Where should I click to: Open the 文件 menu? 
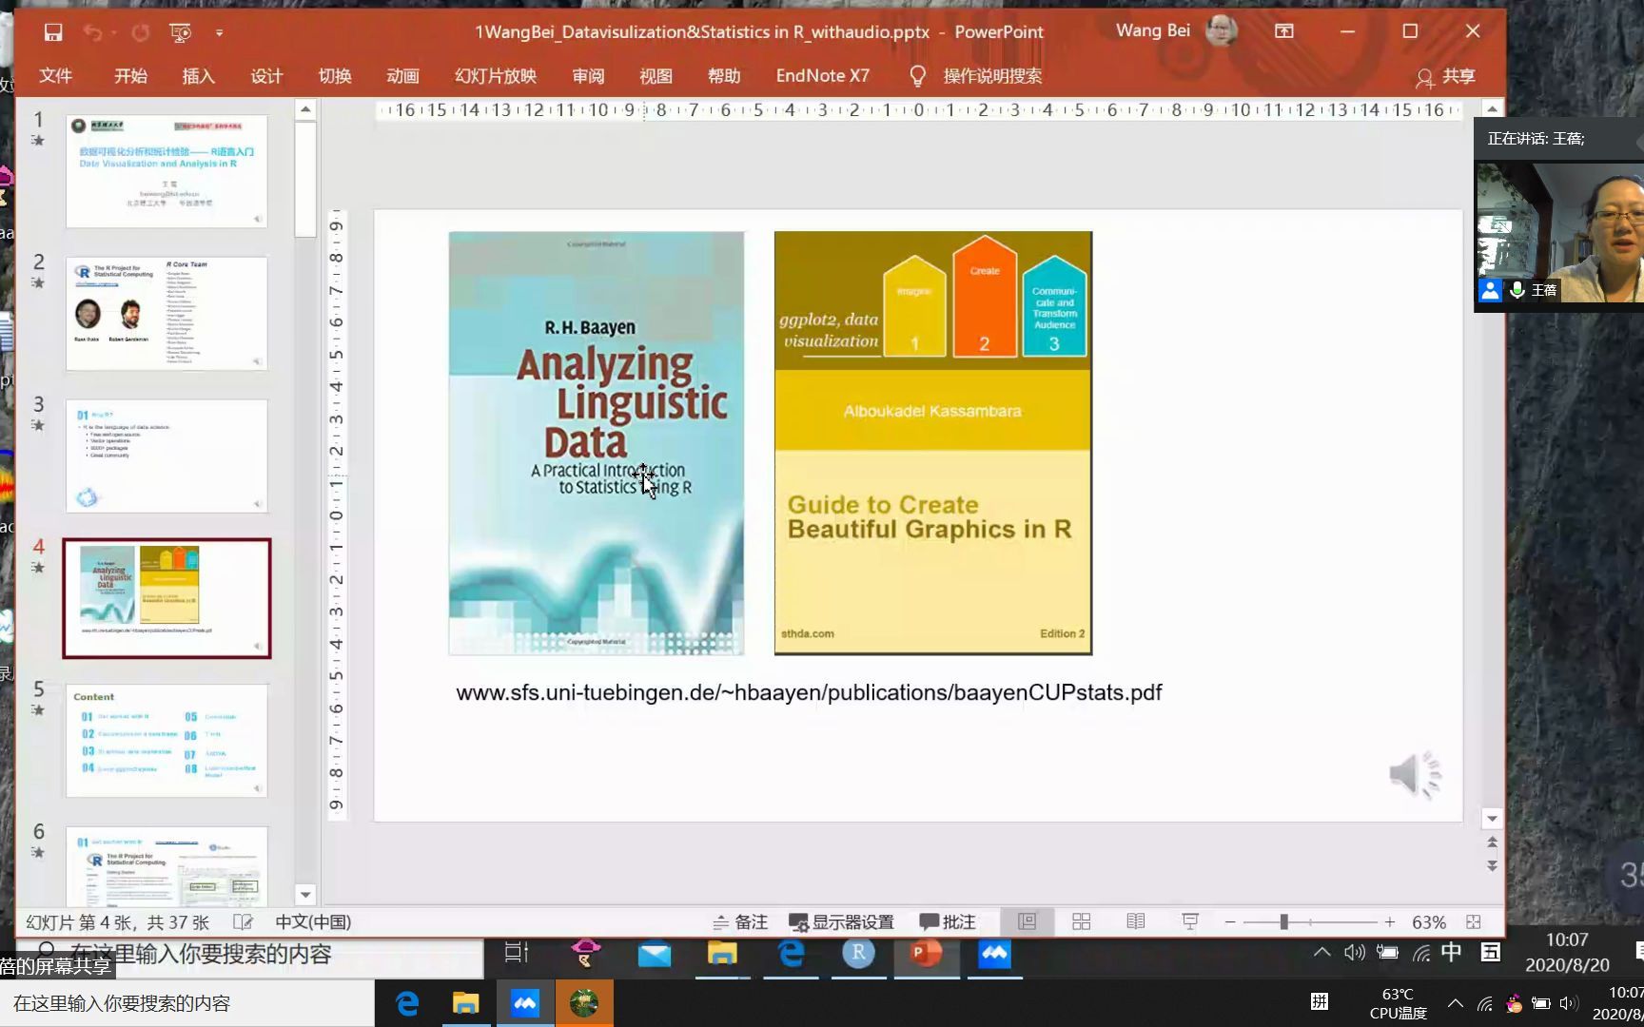[55, 76]
